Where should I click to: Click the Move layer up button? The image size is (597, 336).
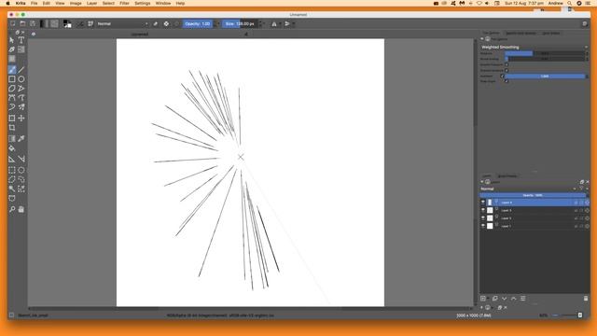pyautogui.click(x=513, y=299)
